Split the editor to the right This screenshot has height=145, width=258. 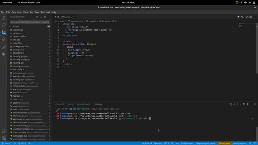coord(250,17)
